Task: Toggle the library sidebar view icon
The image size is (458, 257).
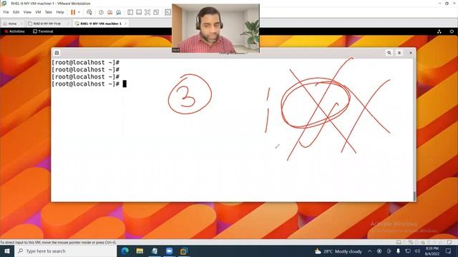Action: pos(130,12)
